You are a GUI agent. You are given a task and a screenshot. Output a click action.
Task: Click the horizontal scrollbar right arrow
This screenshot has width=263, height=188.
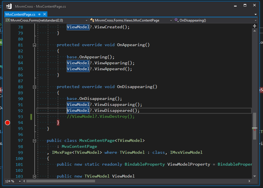point(249,181)
